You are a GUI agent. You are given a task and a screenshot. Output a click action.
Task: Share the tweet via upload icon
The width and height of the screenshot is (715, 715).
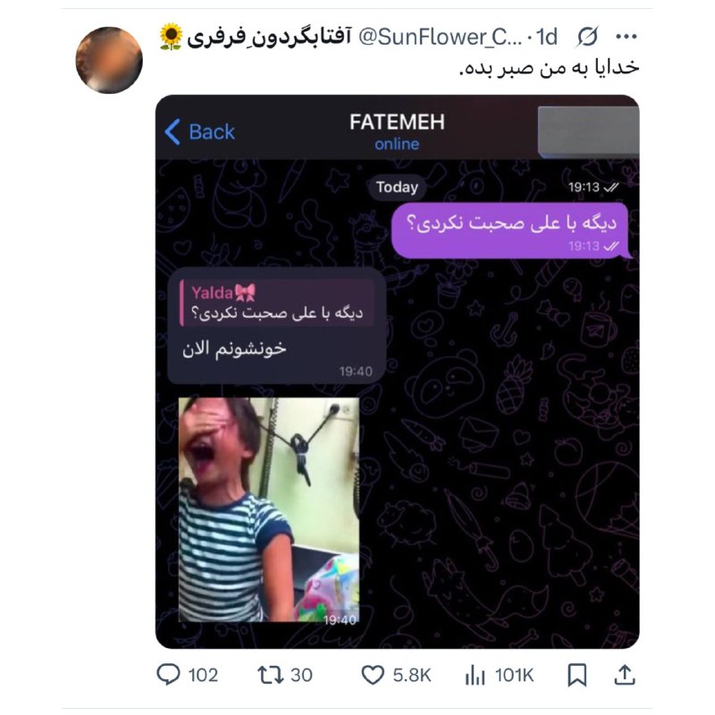point(625,675)
